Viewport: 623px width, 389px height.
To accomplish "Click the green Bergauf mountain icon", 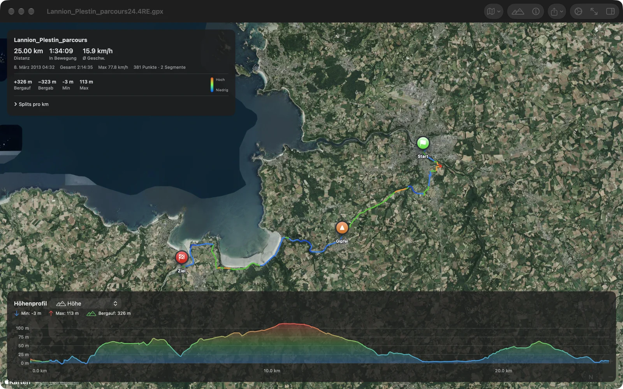I will (x=91, y=314).
